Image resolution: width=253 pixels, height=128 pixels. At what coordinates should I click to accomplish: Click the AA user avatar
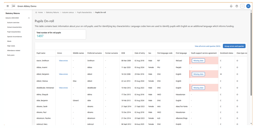(248, 6)
